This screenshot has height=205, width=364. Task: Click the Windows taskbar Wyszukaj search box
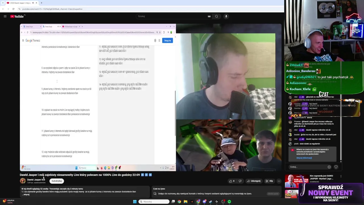(154, 202)
